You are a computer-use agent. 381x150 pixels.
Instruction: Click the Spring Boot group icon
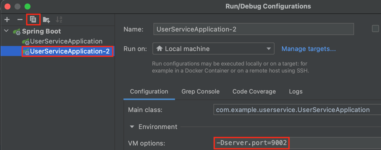17,31
